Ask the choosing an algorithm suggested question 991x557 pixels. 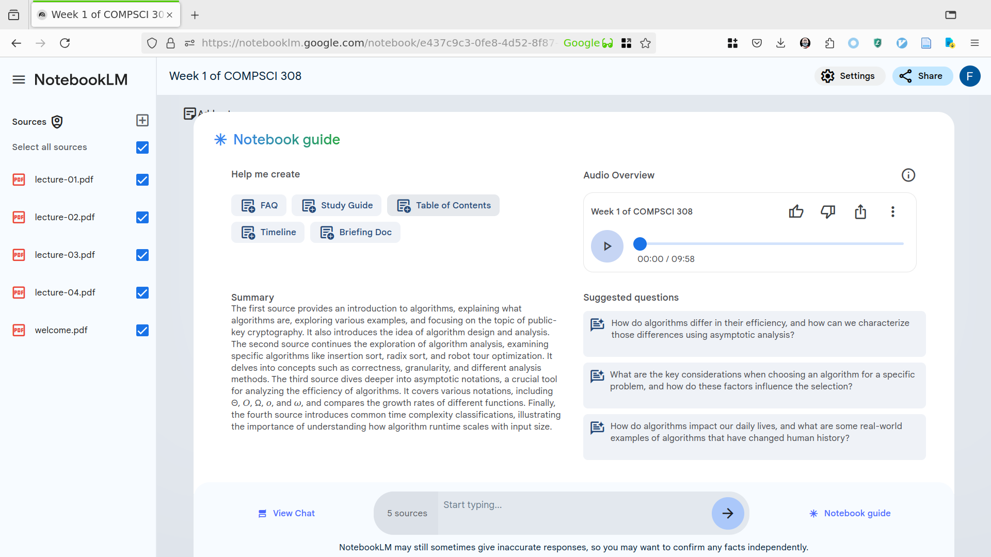[x=754, y=385]
